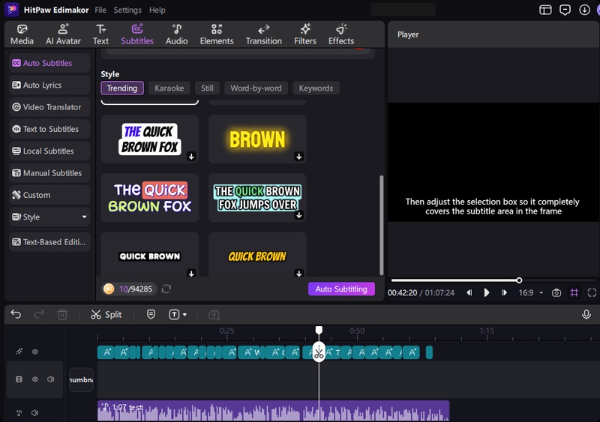Start Auto Subtitling
The width and height of the screenshot is (600, 422).
[x=341, y=289]
